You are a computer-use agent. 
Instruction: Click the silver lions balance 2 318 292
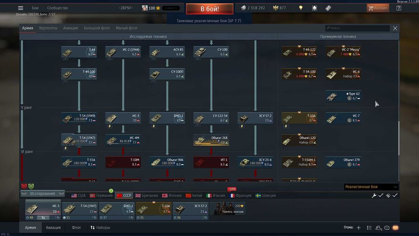(253, 8)
